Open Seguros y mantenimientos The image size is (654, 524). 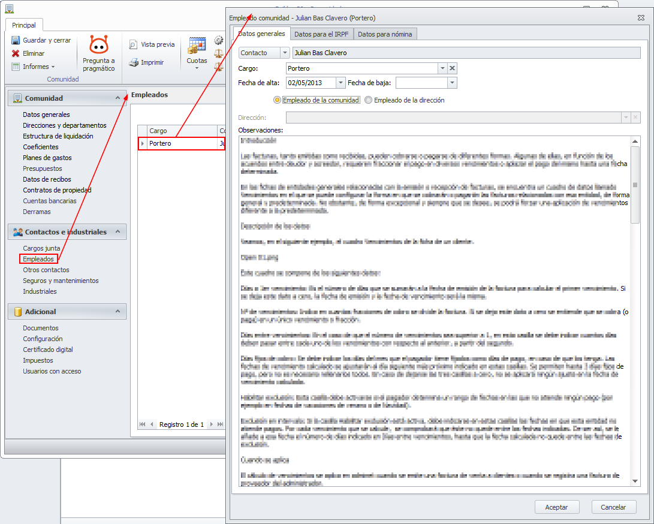[x=61, y=281]
